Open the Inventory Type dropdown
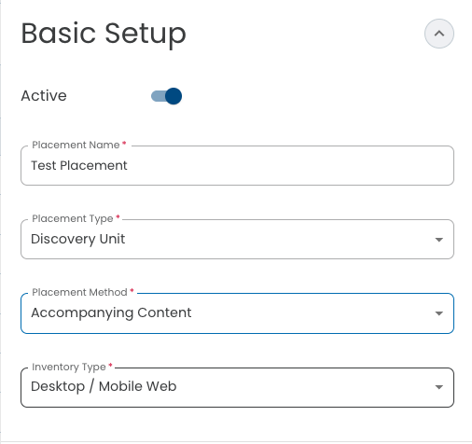472x444 pixels. tap(237, 387)
